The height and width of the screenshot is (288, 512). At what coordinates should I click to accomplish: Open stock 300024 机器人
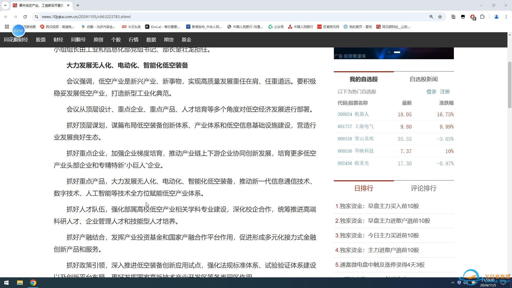click(x=353, y=114)
